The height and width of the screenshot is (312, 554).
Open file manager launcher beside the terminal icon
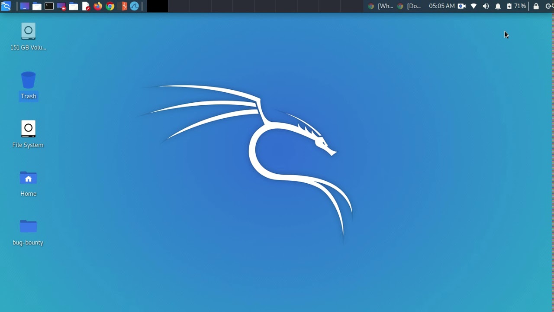click(x=37, y=6)
